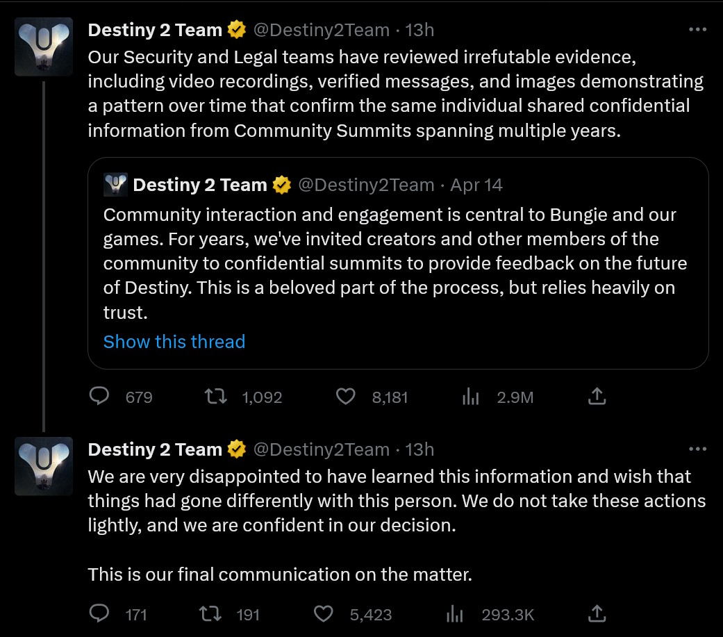This screenshot has width=723, height=637.
Task: Click the Destiny 2 Team avatar on the top tweet
Action: coord(43,47)
